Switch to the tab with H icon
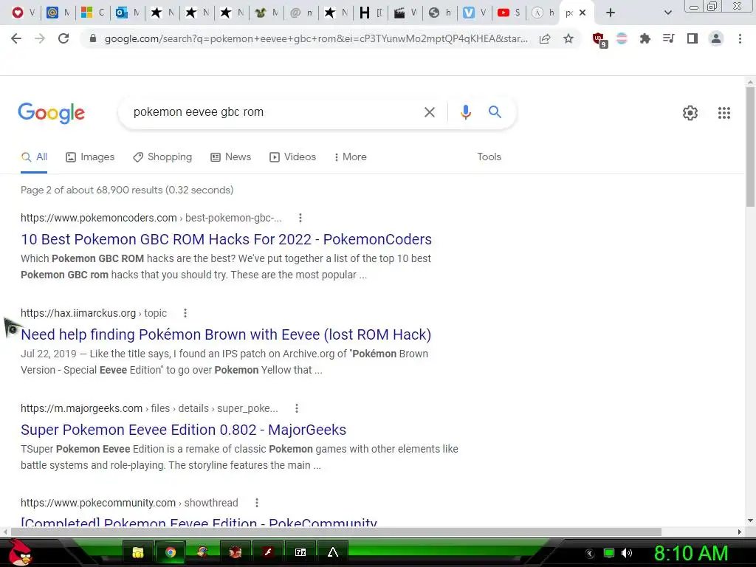The height and width of the screenshot is (567, 756). (370, 13)
